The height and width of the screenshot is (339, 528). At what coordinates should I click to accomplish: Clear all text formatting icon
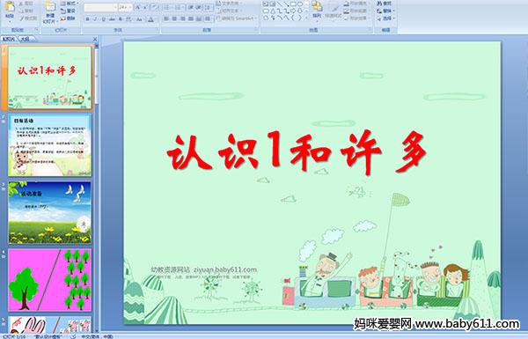tap(155, 7)
